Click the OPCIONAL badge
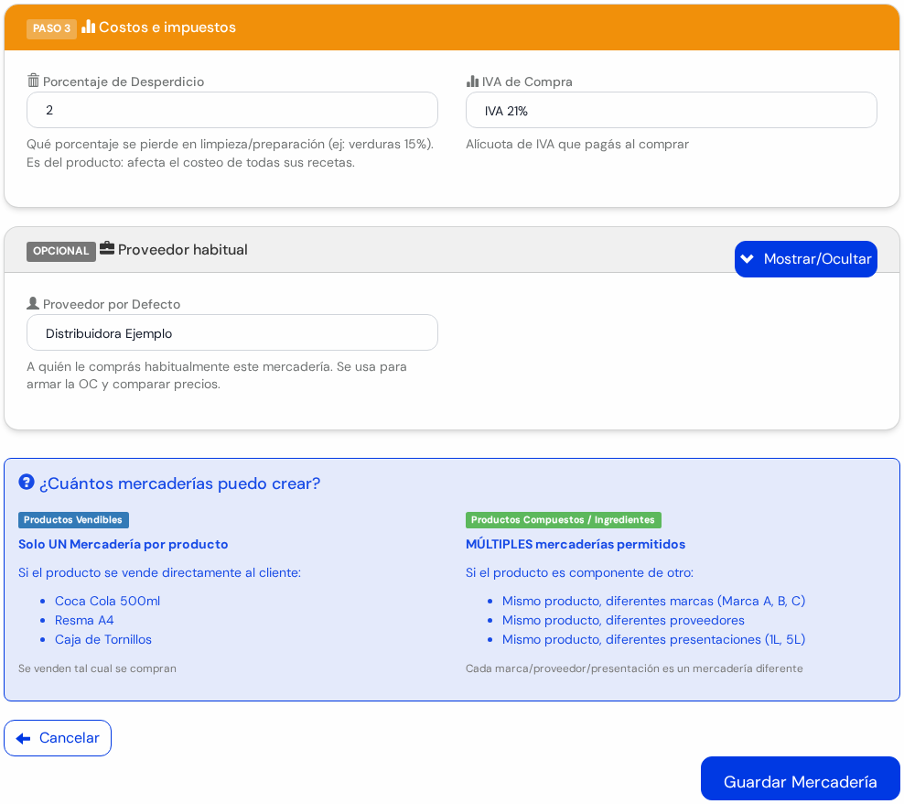Image resolution: width=904 pixels, height=804 pixels. click(61, 251)
